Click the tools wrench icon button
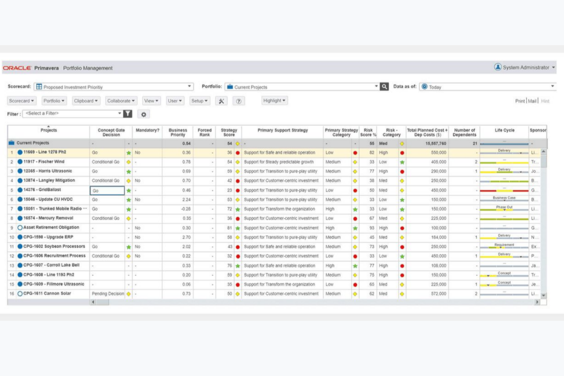This screenshot has height=376, width=564. click(x=221, y=101)
